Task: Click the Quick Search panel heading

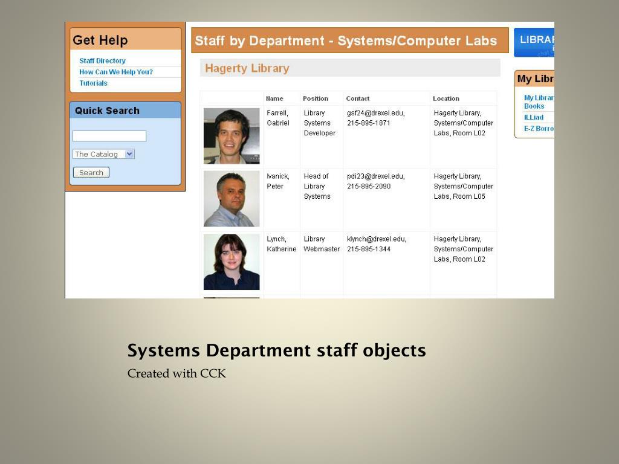Action: click(x=107, y=111)
